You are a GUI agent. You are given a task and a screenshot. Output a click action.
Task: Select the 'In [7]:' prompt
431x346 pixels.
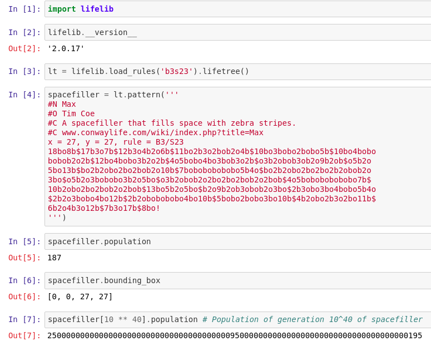tap(24, 320)
